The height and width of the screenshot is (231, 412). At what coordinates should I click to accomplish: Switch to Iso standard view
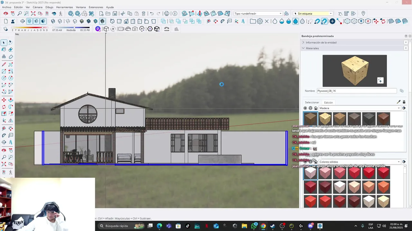(x=112, y=21)
